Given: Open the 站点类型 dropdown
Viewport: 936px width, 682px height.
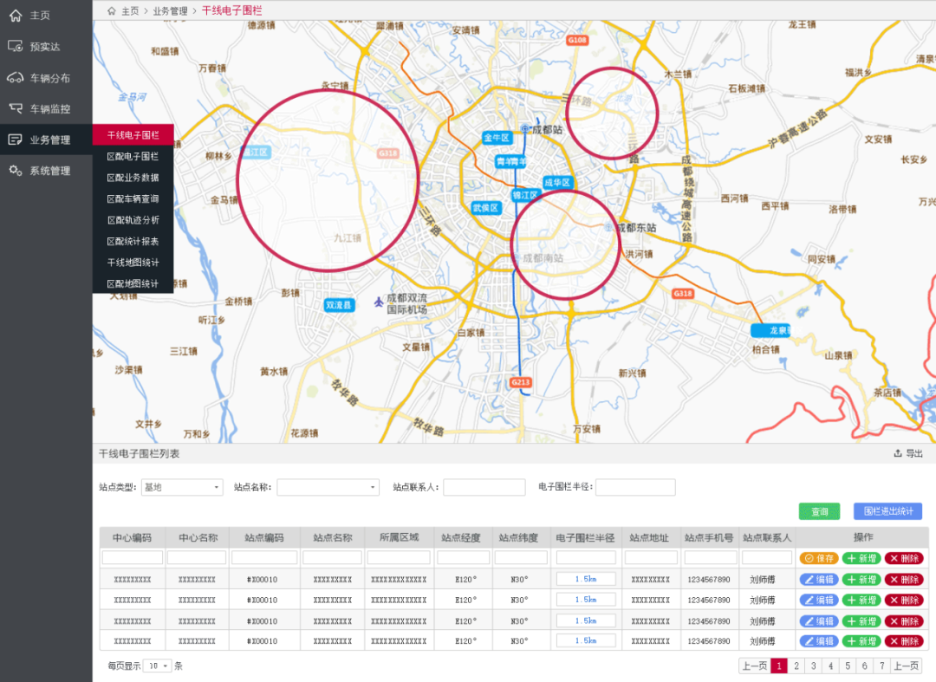Looking at the screenshot, I should click(x=182, y=487).
